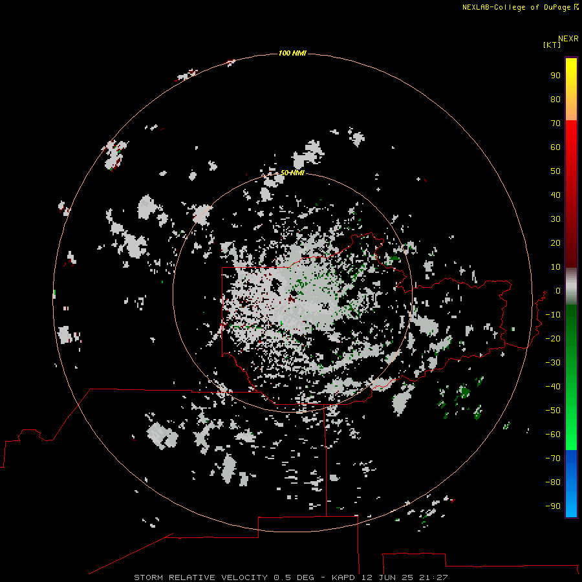Click the -30 value on the velocity scale
The image size is (582, 582).
pyautogui.click(x=553, y=363)
